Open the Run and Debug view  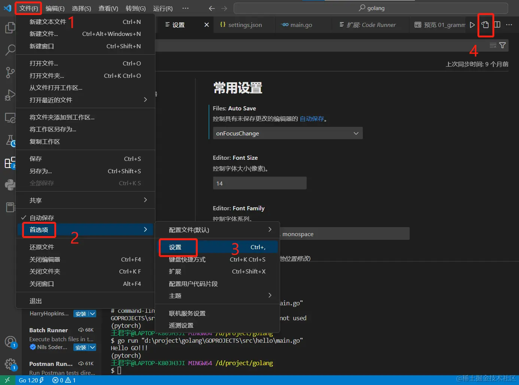pos(10,95)
